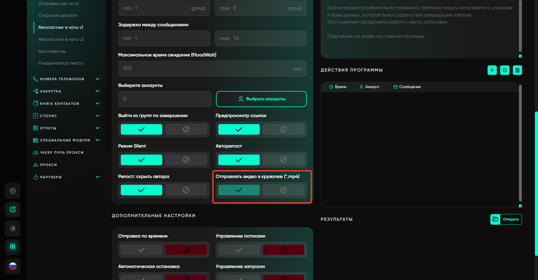The image size is (538, 280).
Task: Enable Отправка по времени with checkmark
Action: click(142, 250)
